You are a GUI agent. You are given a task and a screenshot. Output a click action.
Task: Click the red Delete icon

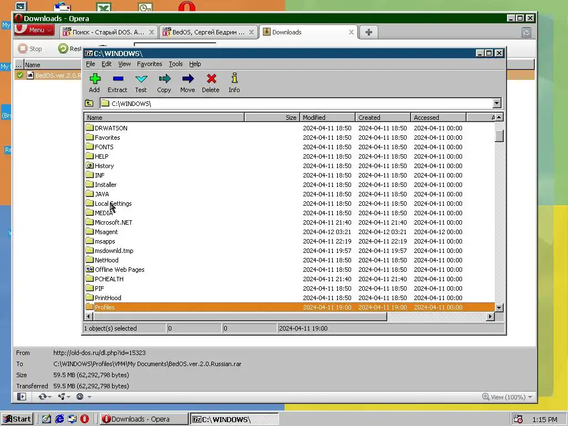[211, 83]
